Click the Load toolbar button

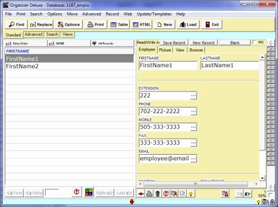pyautogui.click(x=188, y=24)
